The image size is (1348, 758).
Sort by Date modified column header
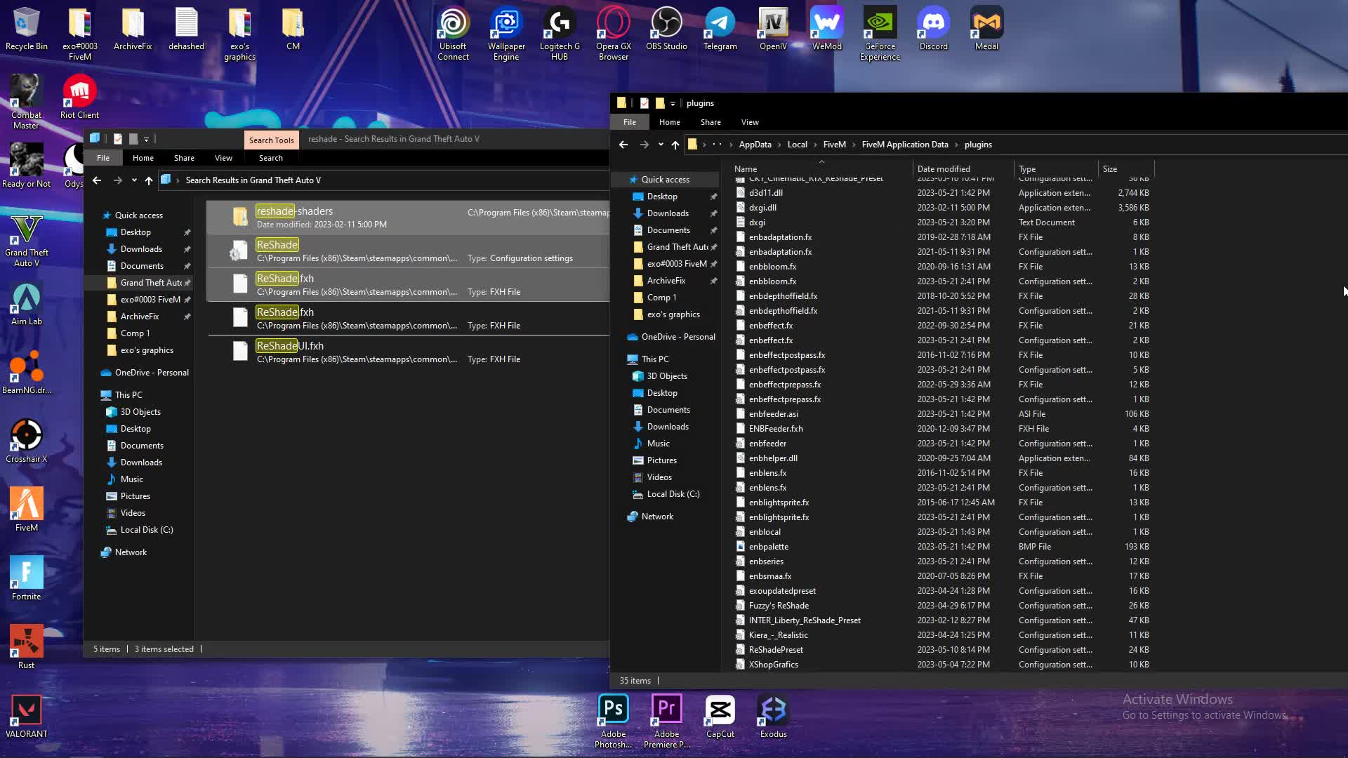[x=943, y=169]
